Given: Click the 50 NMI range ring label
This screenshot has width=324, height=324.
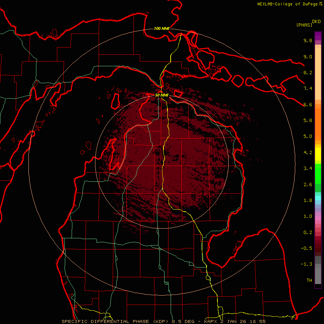Looking at the screenshot, I should (162, 95).
